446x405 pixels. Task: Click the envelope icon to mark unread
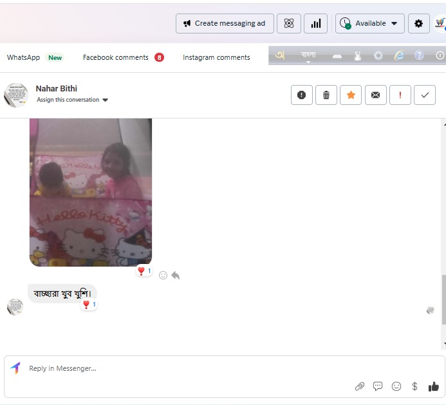375,95
